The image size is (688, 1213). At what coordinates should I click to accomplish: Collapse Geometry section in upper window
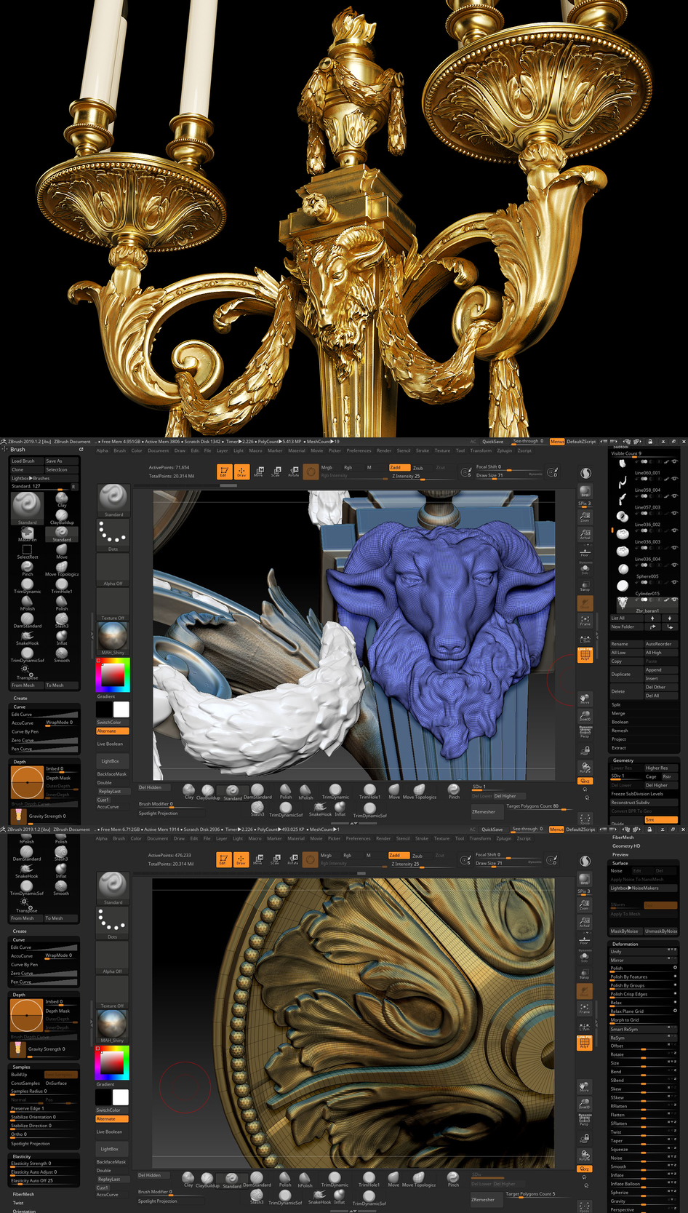coord(623,760)
